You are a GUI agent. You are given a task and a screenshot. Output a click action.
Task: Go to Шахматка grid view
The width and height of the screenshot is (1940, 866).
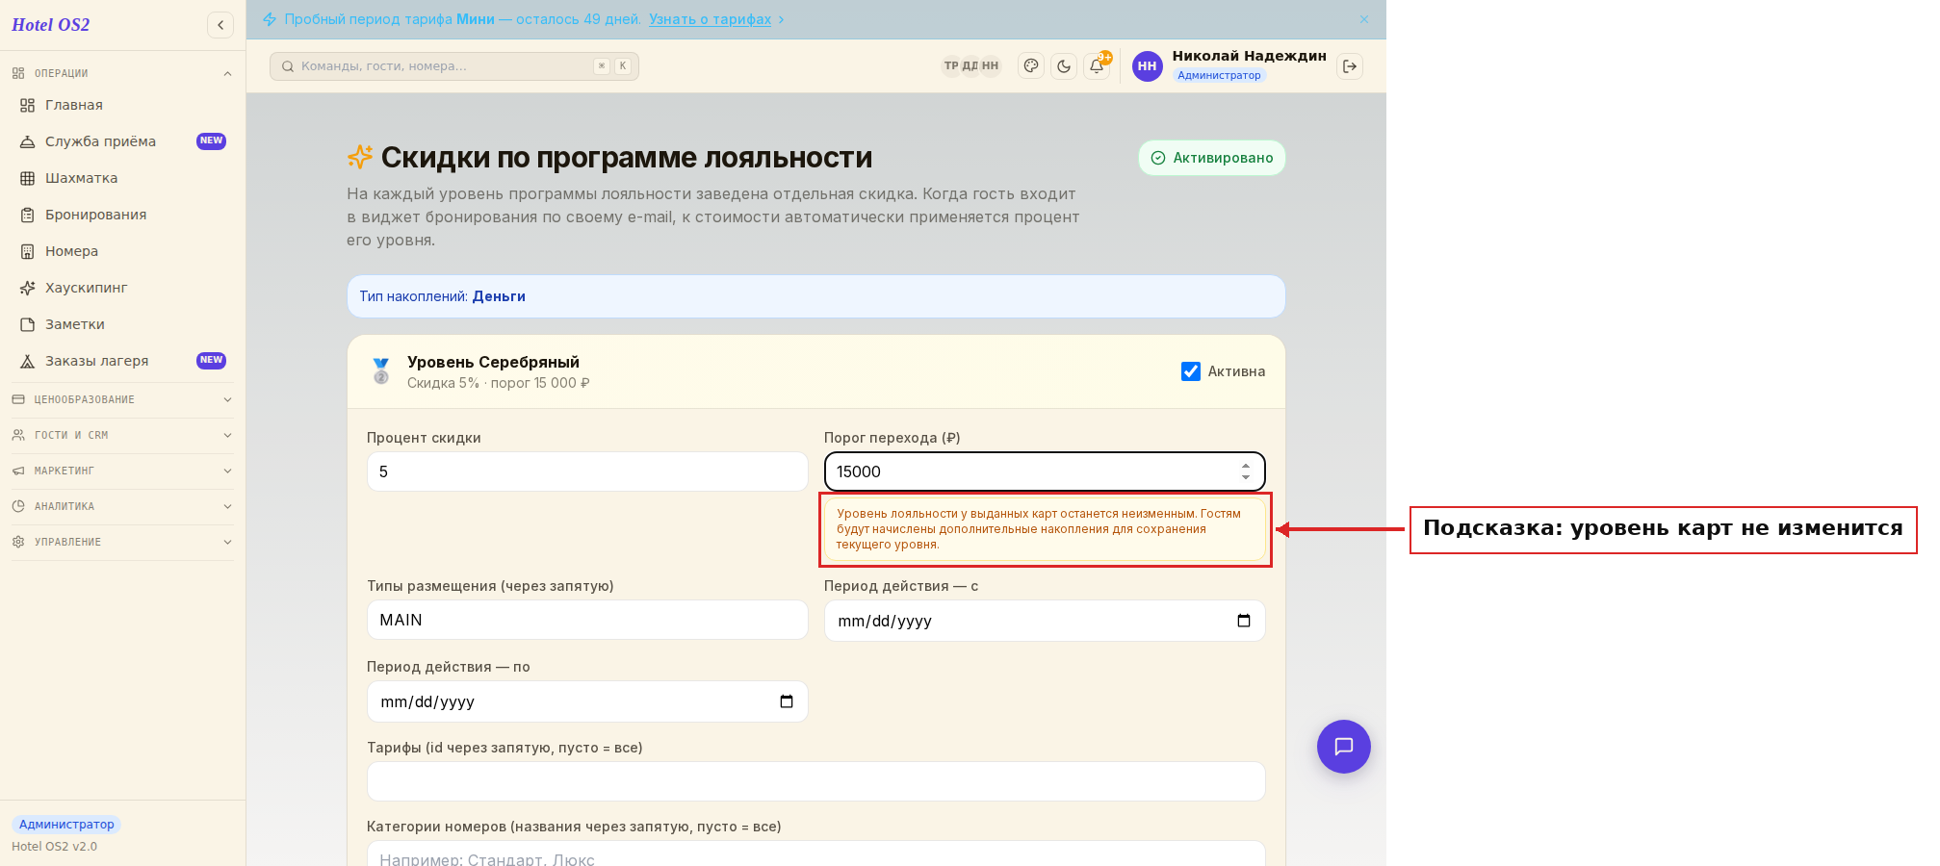click(122, 178)
